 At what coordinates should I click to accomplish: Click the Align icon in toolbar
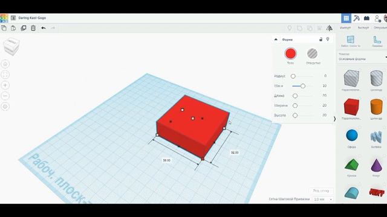pyautogui.click(x=320, y=28)
